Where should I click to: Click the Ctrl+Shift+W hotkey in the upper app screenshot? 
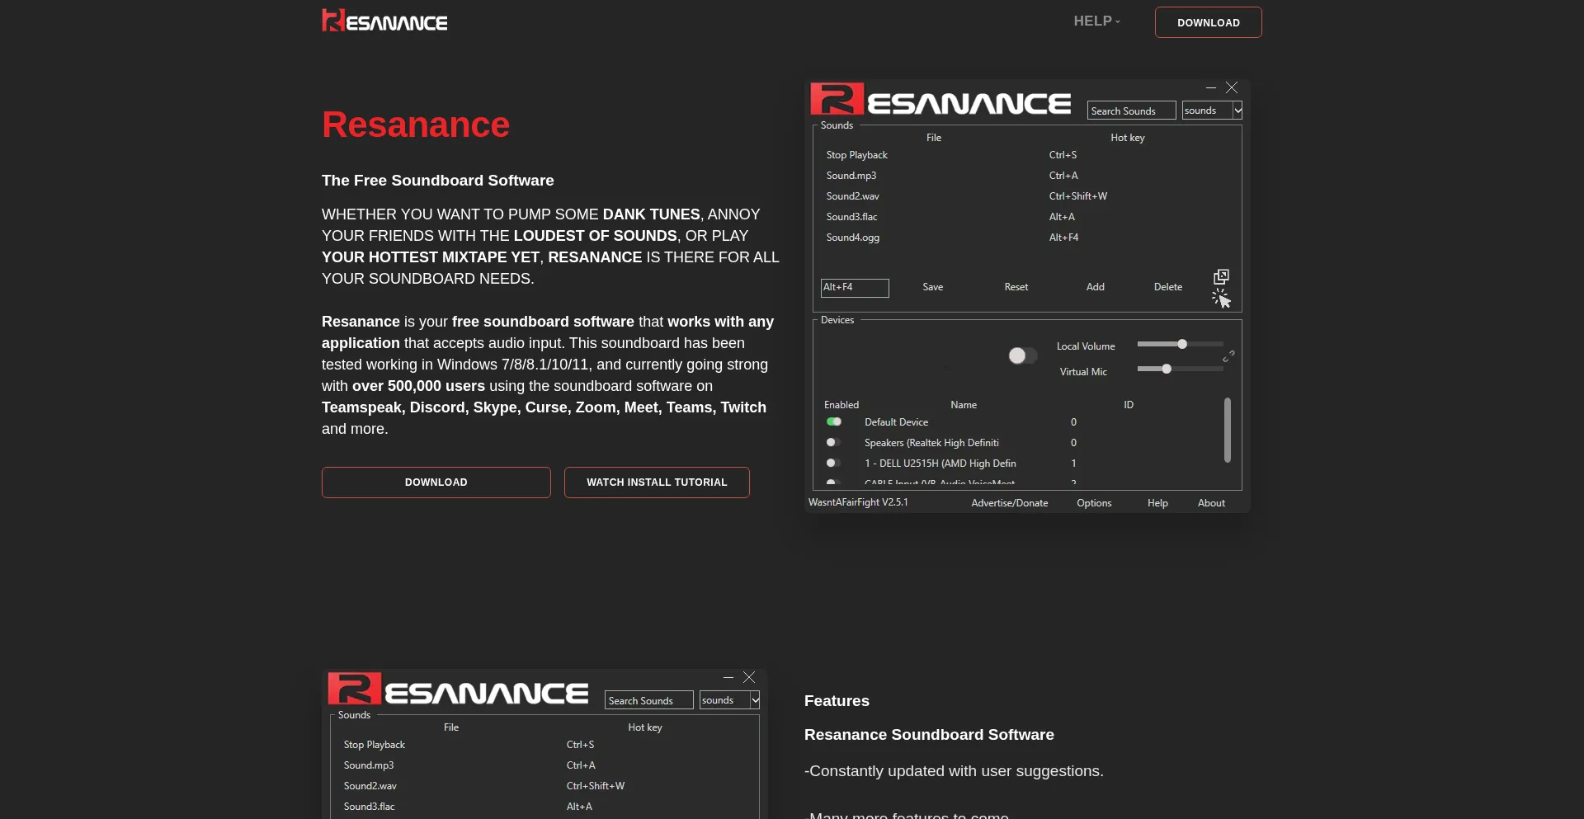click(x=1077, y=196)
